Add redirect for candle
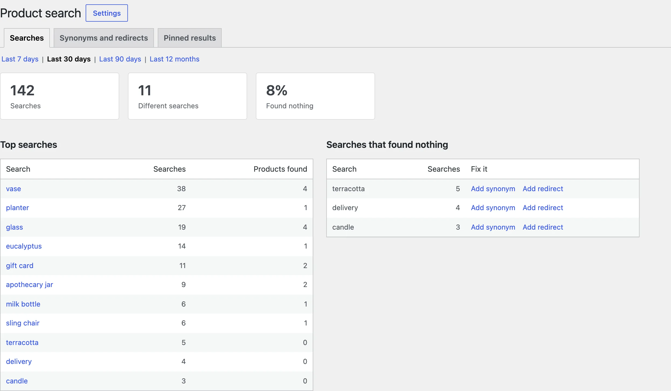The height and width of the screenshot is (391, 671). point(543,227)
